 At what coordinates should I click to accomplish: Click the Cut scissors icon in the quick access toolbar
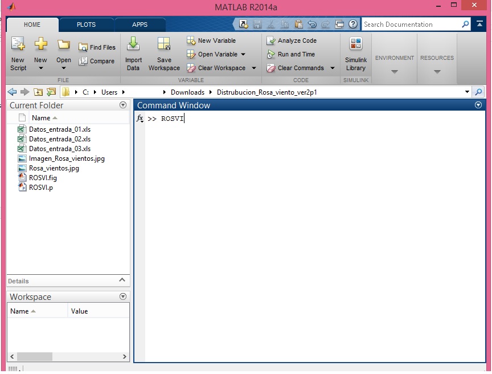271,24
